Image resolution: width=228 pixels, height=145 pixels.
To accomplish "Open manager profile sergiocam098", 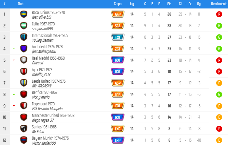I will click(x=42, y=29).
